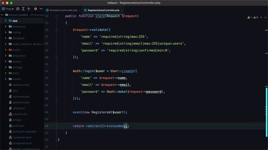Expand the database folder

point(5,38)
